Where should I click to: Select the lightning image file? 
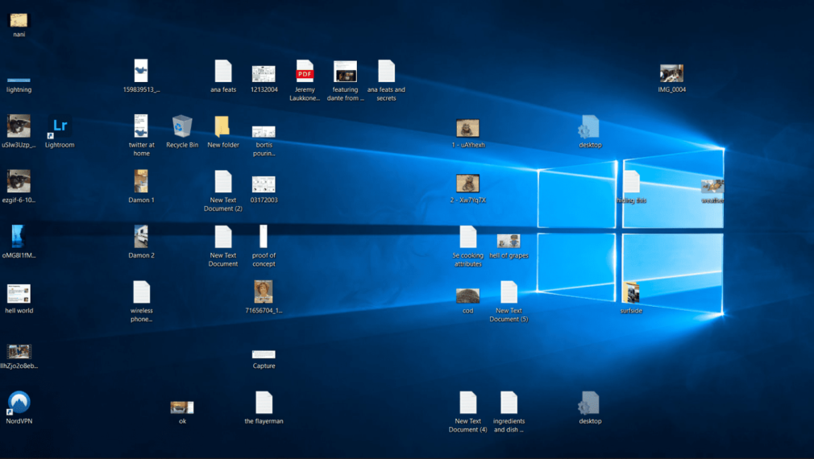pos(19,85)
